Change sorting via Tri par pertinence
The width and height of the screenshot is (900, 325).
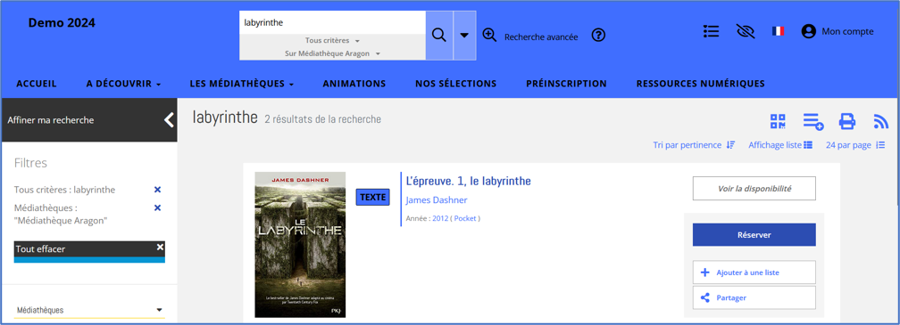pos(694,145)
